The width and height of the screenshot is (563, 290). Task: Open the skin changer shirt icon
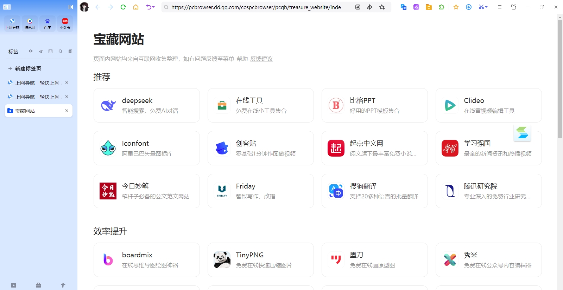tap(514, 7)
